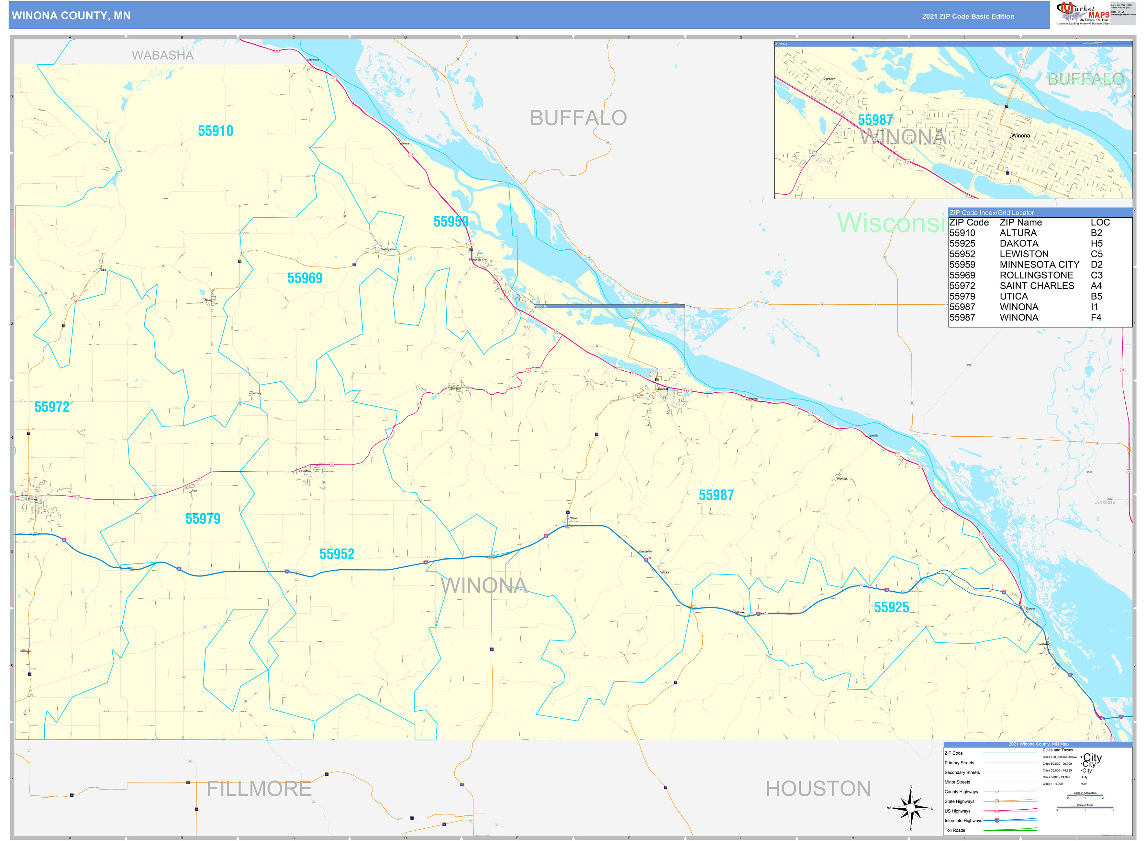
Task: Click the HOUSTON county label
Action: click(x=818, y=789)
